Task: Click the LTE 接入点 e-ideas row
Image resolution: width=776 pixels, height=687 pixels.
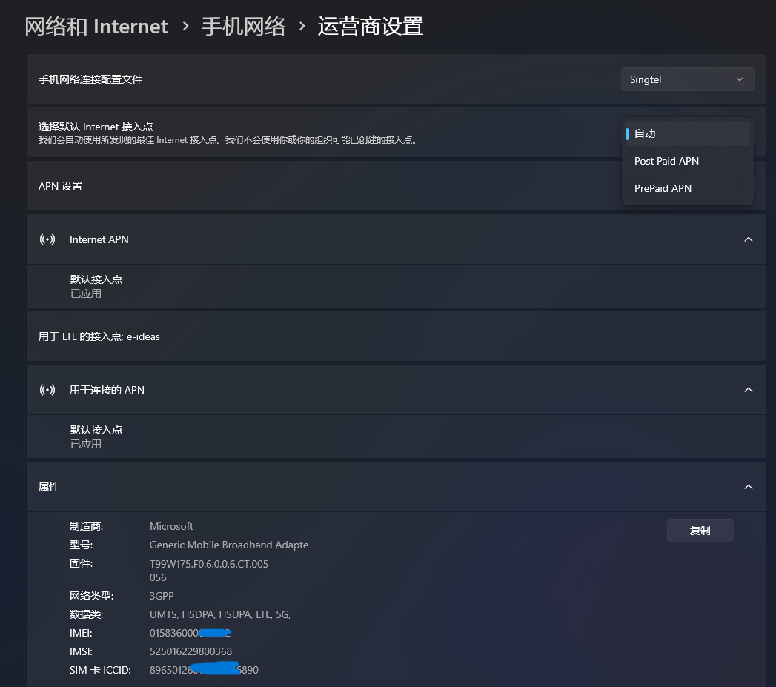Action: [296, 336]
